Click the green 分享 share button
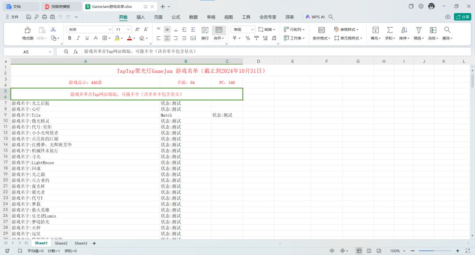Viewport: 475px width, 255px height. point(462,17)
